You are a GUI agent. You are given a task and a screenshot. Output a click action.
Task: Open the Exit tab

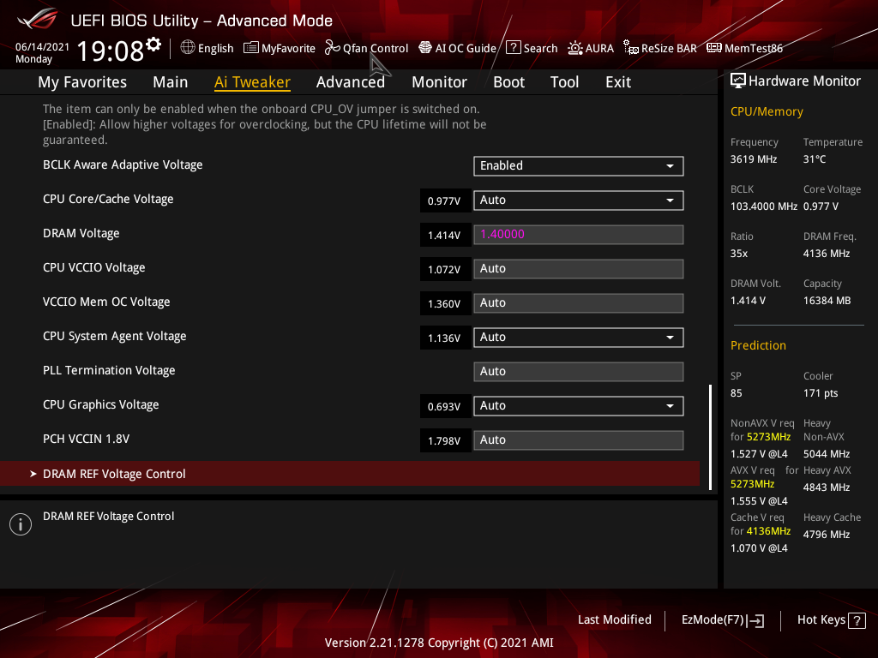[x=618, y=82]
